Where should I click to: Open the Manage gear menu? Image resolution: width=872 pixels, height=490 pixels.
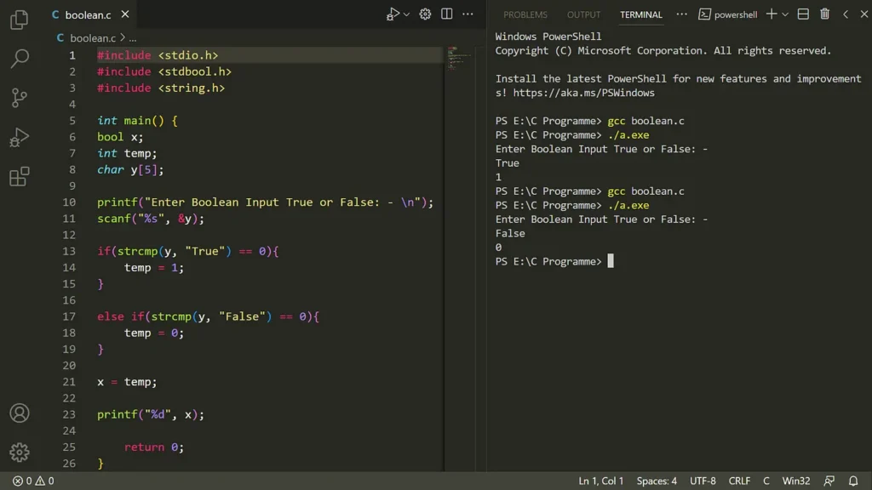tap(19, 453)
